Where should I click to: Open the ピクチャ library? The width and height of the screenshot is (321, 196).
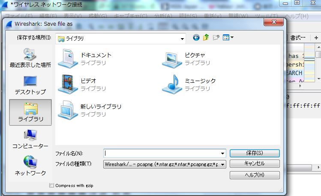(x=186, y=59)
